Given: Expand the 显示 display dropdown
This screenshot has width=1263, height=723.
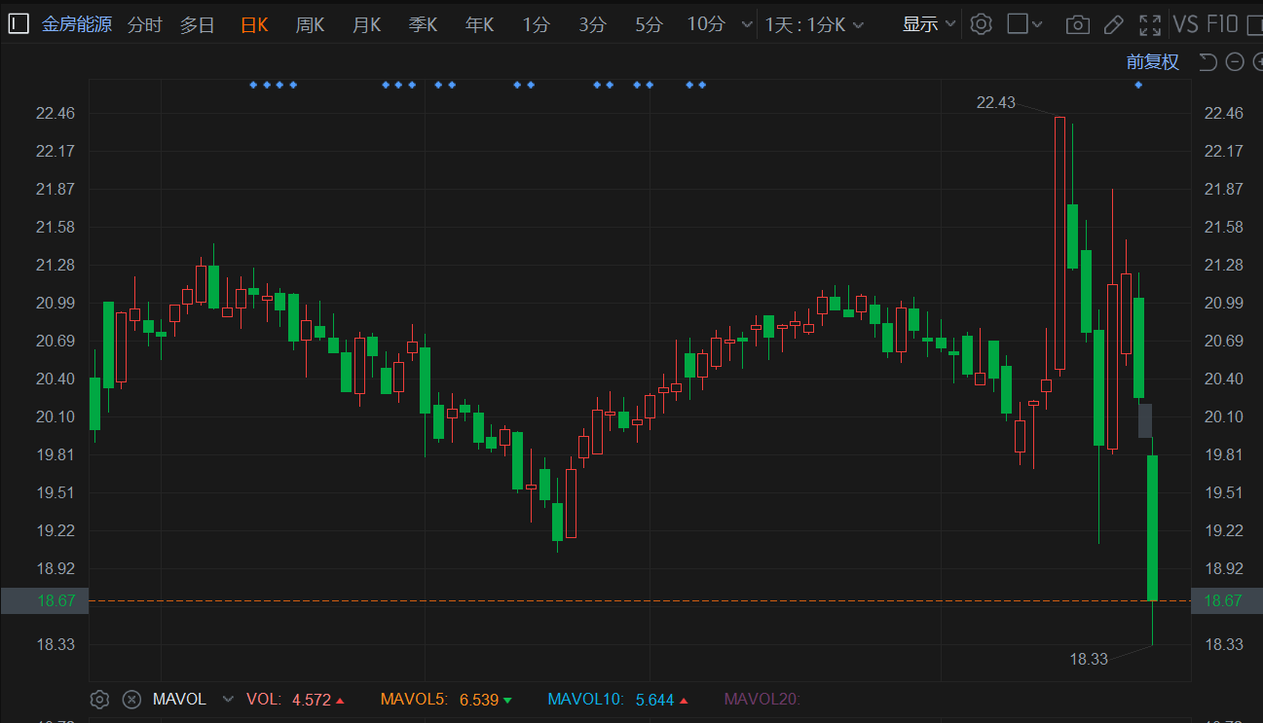Looking at the screenshot, I should coord(930,24).
